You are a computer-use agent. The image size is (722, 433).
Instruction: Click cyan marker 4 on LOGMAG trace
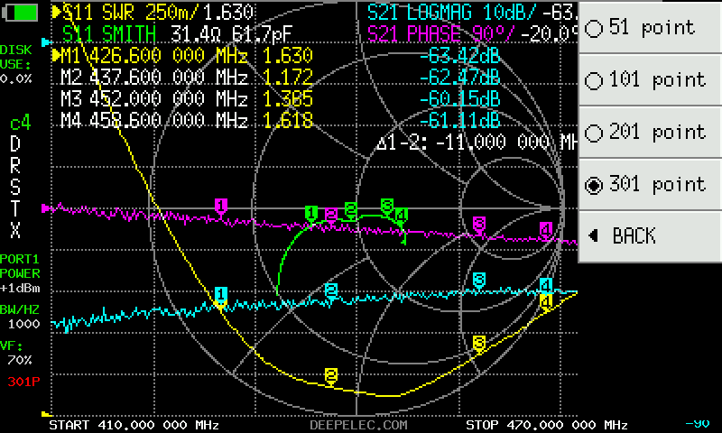[546, 285]
